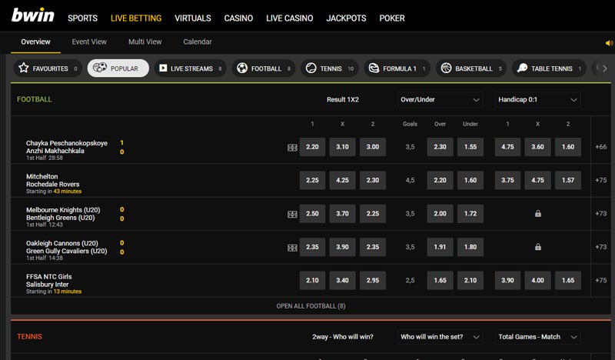Expand the Over/Under market dropdown
This screenshot has width=615, height=360.
tap(440, 99)
